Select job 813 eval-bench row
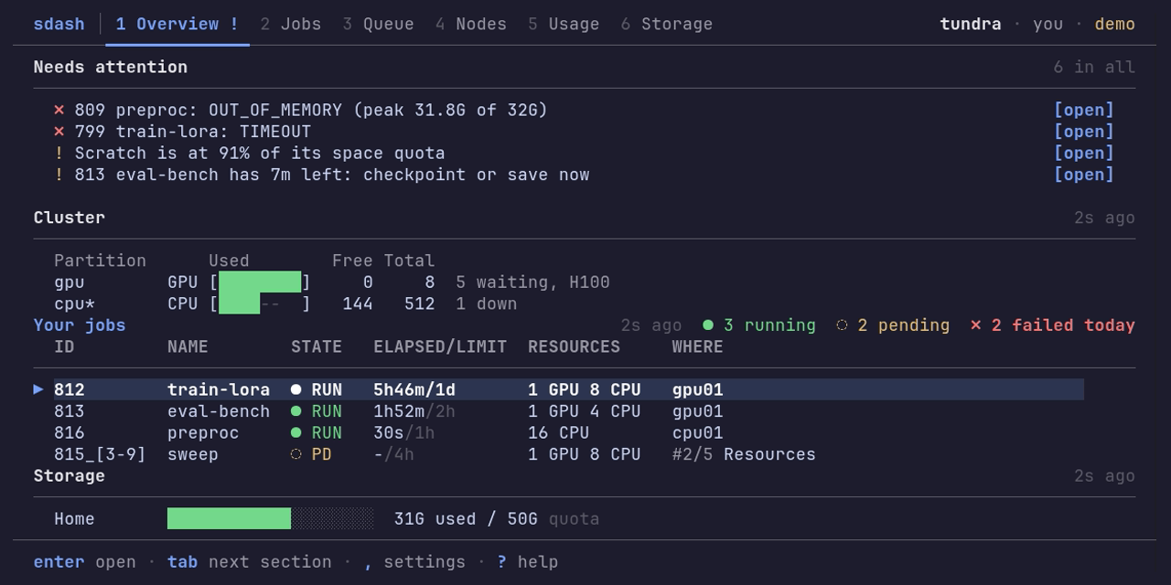 (569, 411)
